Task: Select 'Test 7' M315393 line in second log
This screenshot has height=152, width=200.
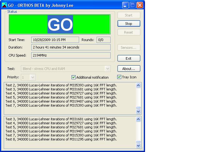Action: pos(61,135)
